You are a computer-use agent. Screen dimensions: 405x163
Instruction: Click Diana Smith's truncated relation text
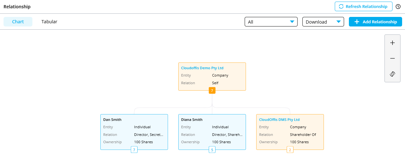click(227, 135)
